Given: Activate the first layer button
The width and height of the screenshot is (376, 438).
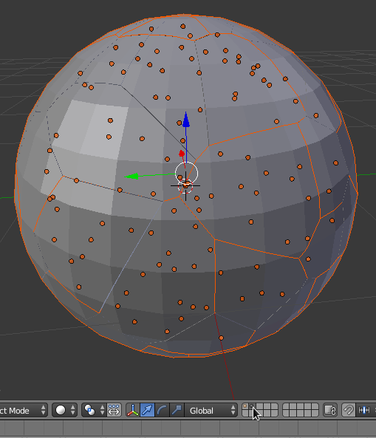Looking at the screenshot, I should [x=245, y=406].
